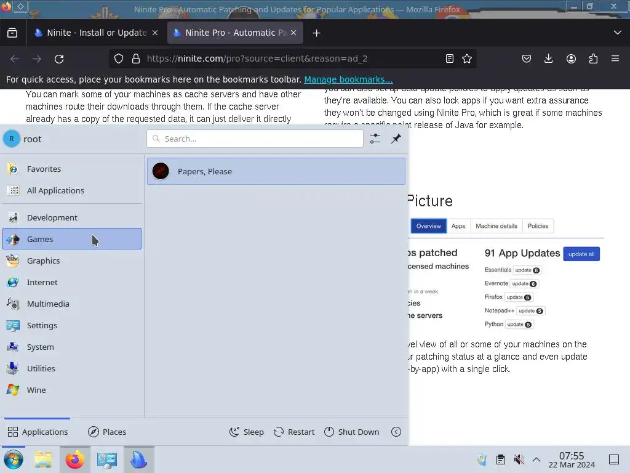Select All Applications category
Image resolution: width=630 pixels, height=473 pixels.
pos(72,190)
